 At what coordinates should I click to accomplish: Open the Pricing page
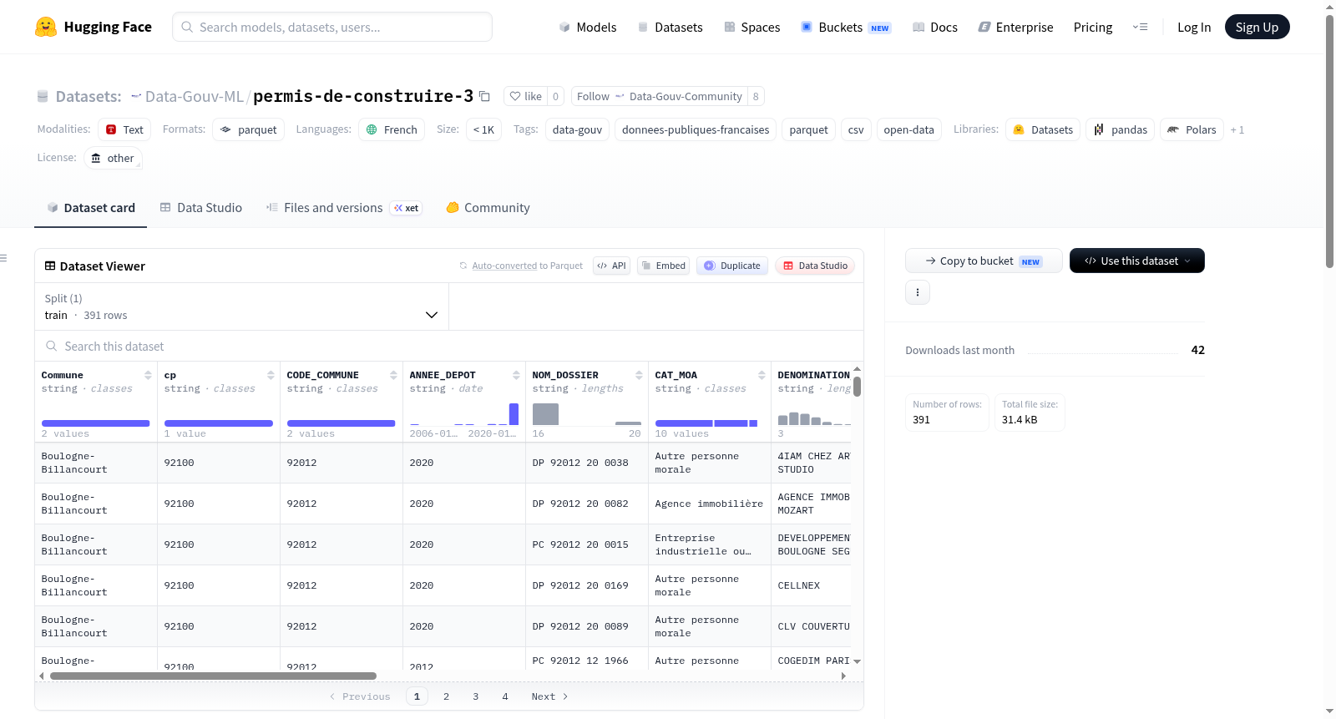1093,27
